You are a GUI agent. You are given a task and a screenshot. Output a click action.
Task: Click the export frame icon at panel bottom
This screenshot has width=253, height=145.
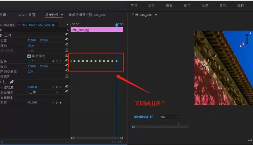[x=120, y=142]
